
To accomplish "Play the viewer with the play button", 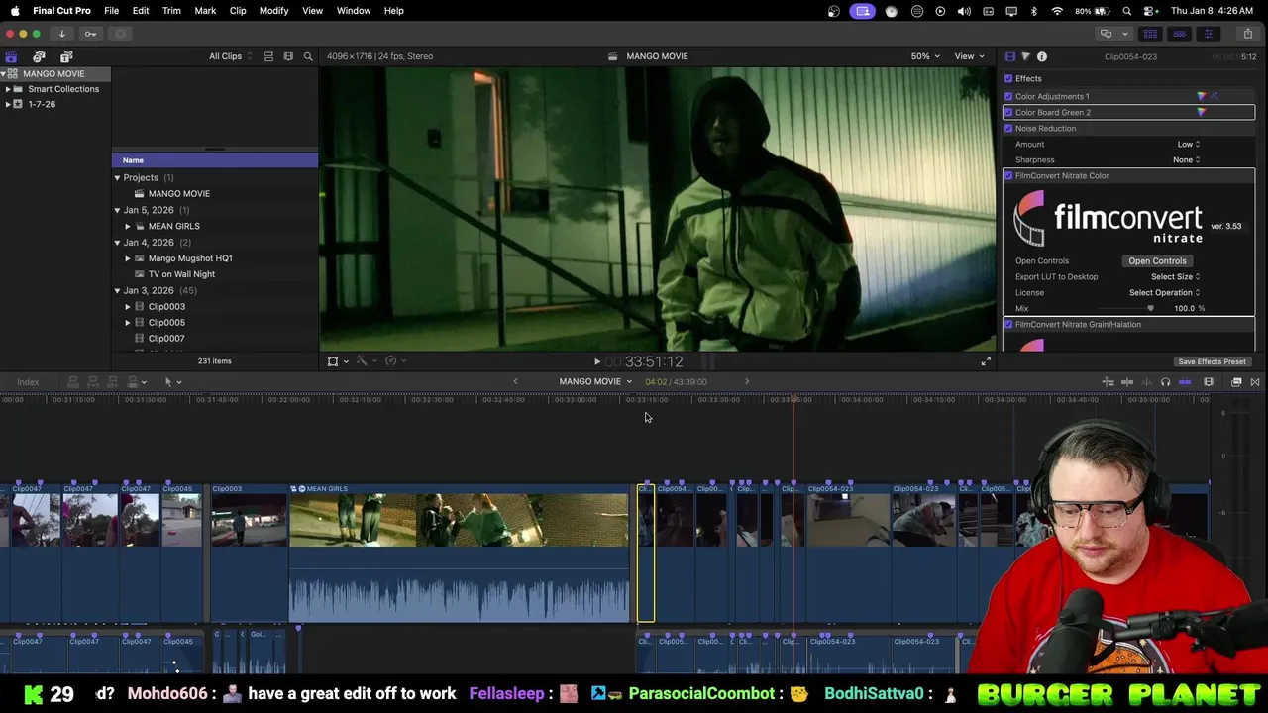I will 596,362.
